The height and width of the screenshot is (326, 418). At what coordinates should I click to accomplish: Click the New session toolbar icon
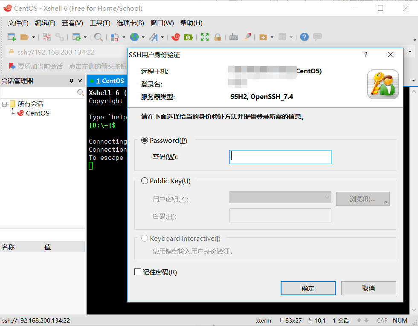(x=12, y=37)
